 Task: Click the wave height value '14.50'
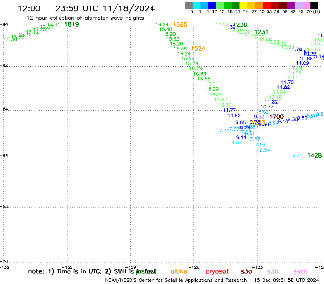[x=208, y=84]
